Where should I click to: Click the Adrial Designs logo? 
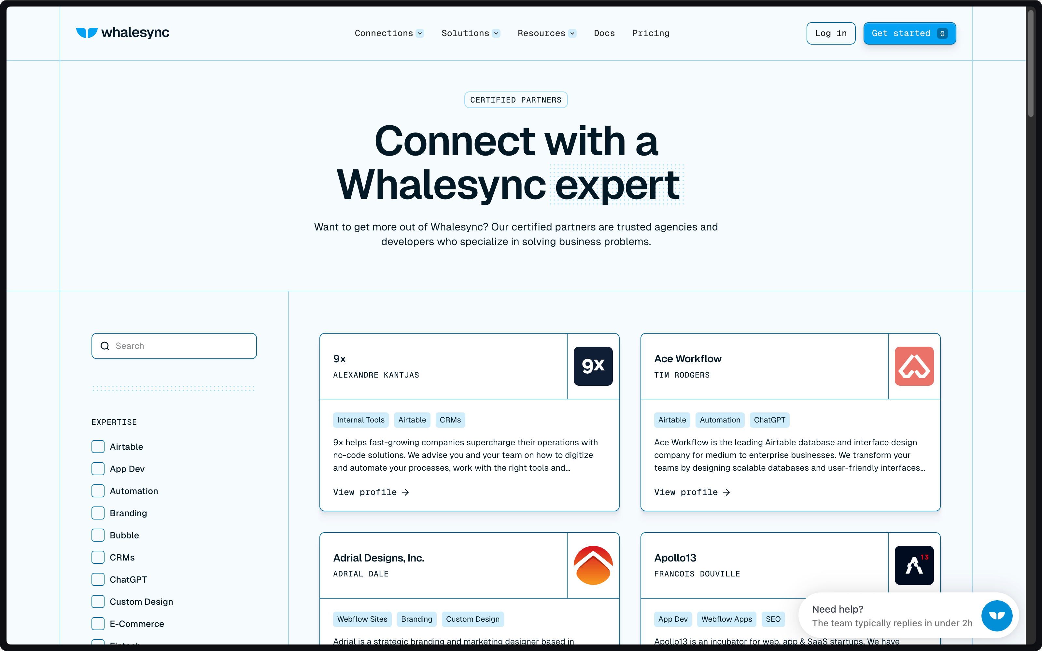(593, 565)
